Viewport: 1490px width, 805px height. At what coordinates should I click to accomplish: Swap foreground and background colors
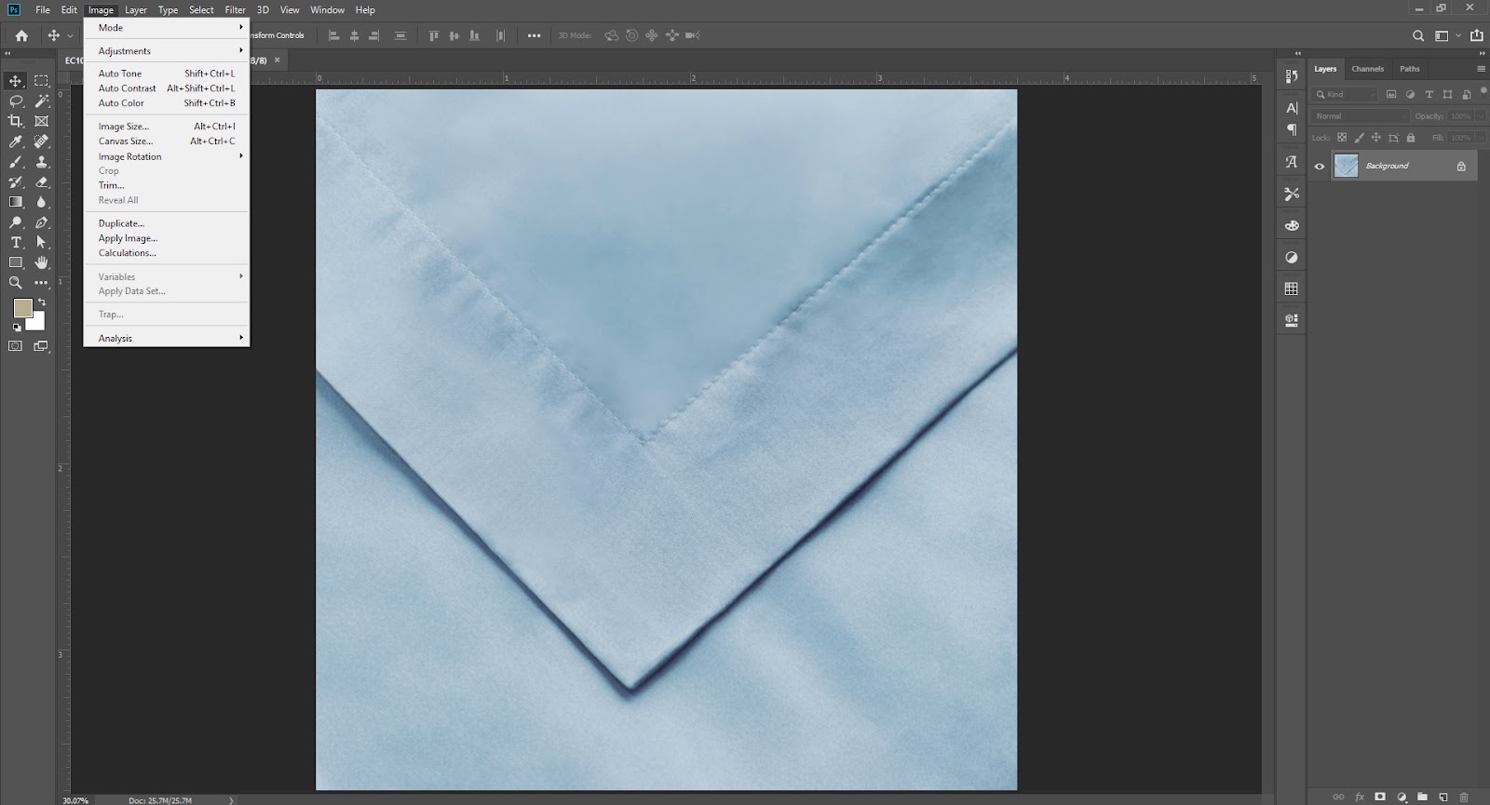click(x=42, y=302)
